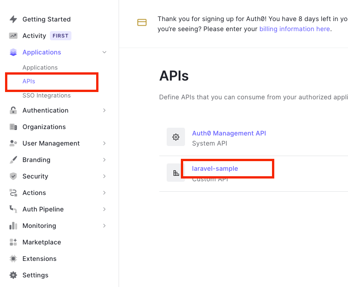
Task: Go to Organizations in sidebar
Action: [x=44, y=127]
